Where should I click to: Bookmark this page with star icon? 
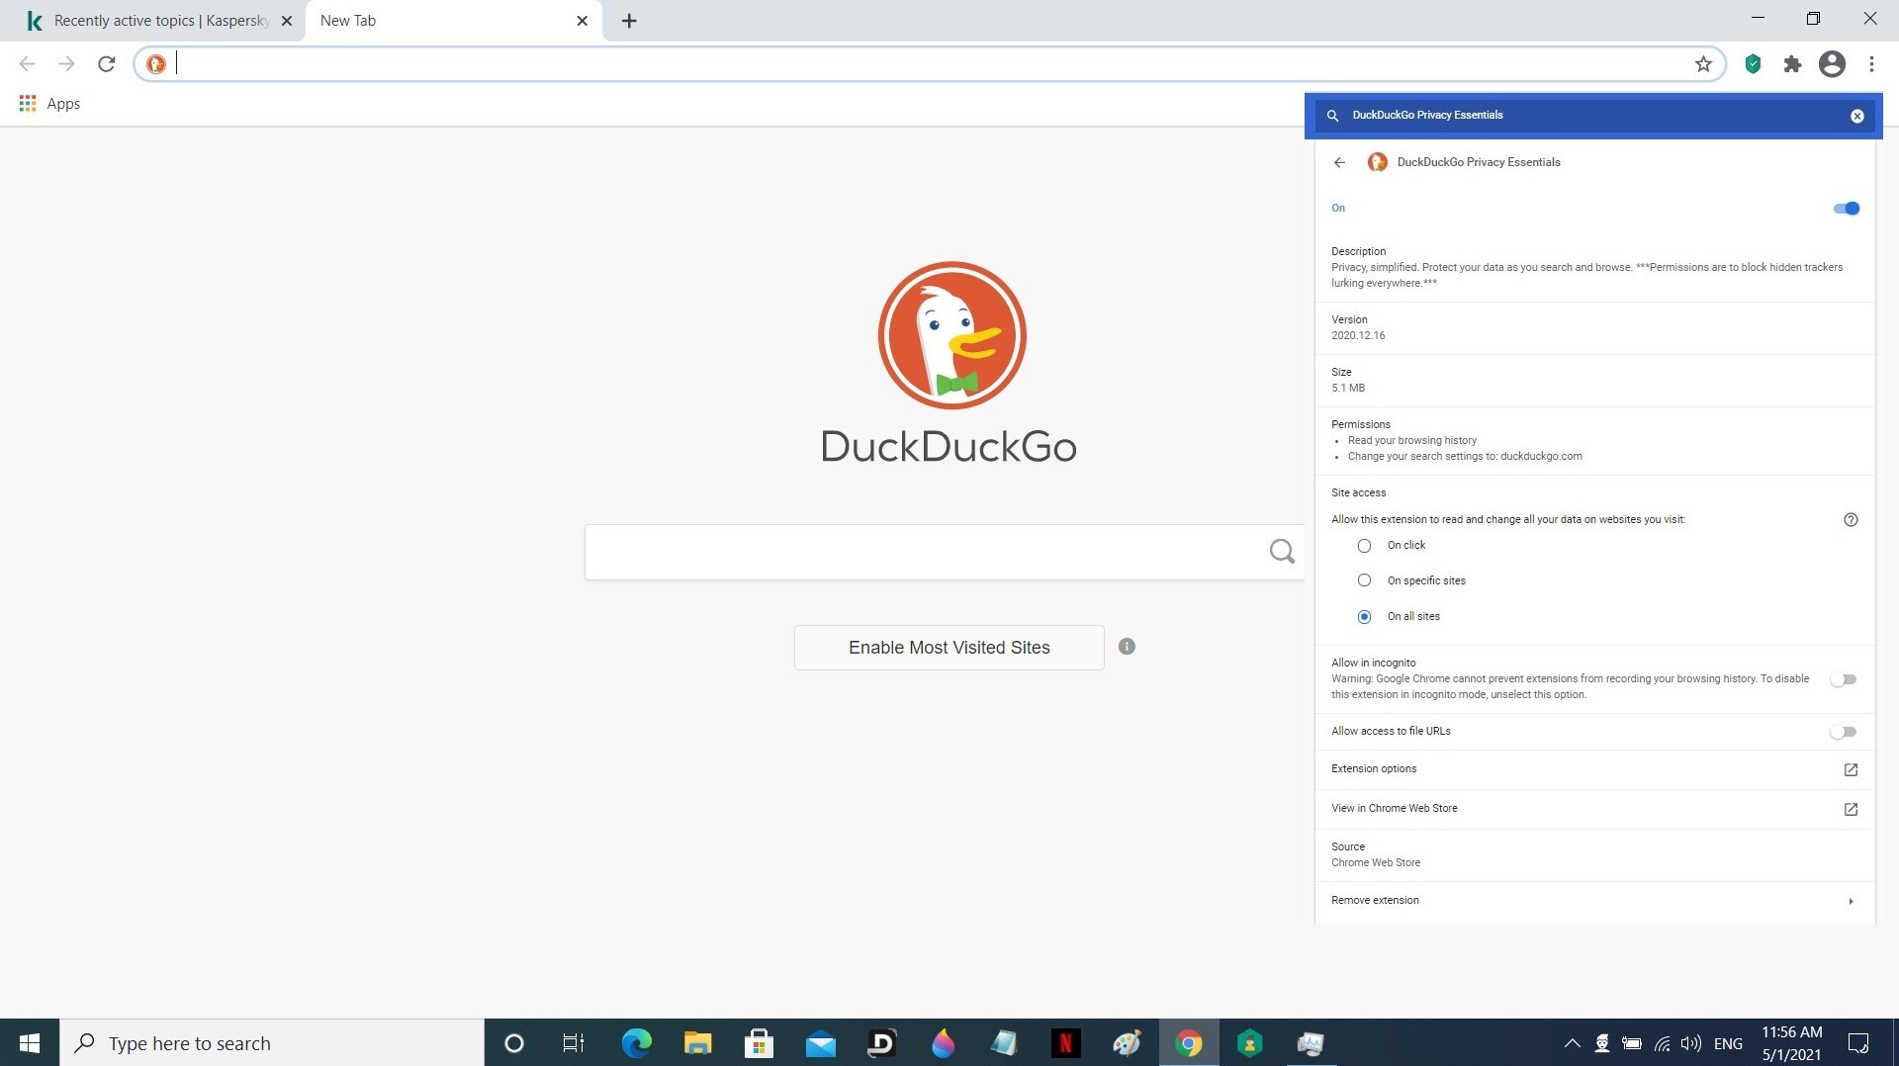1703,64
